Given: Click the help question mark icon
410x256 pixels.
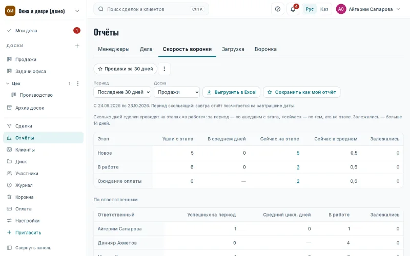Looking at the screenshot, I should 278,9.
